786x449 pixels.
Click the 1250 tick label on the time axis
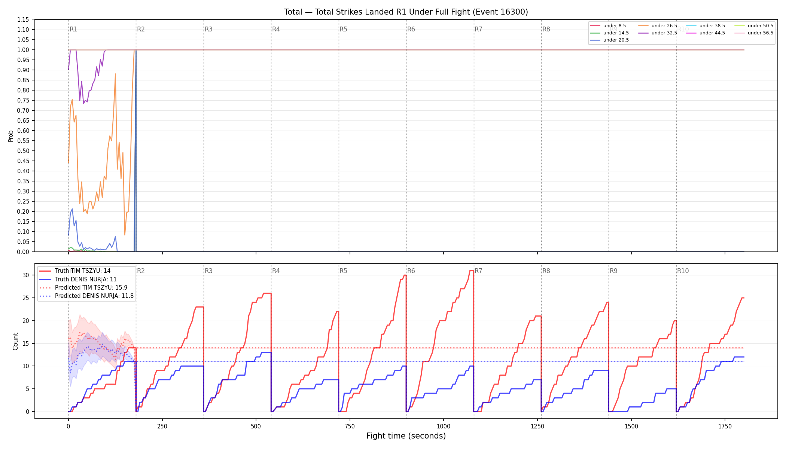tap(537, 426)
